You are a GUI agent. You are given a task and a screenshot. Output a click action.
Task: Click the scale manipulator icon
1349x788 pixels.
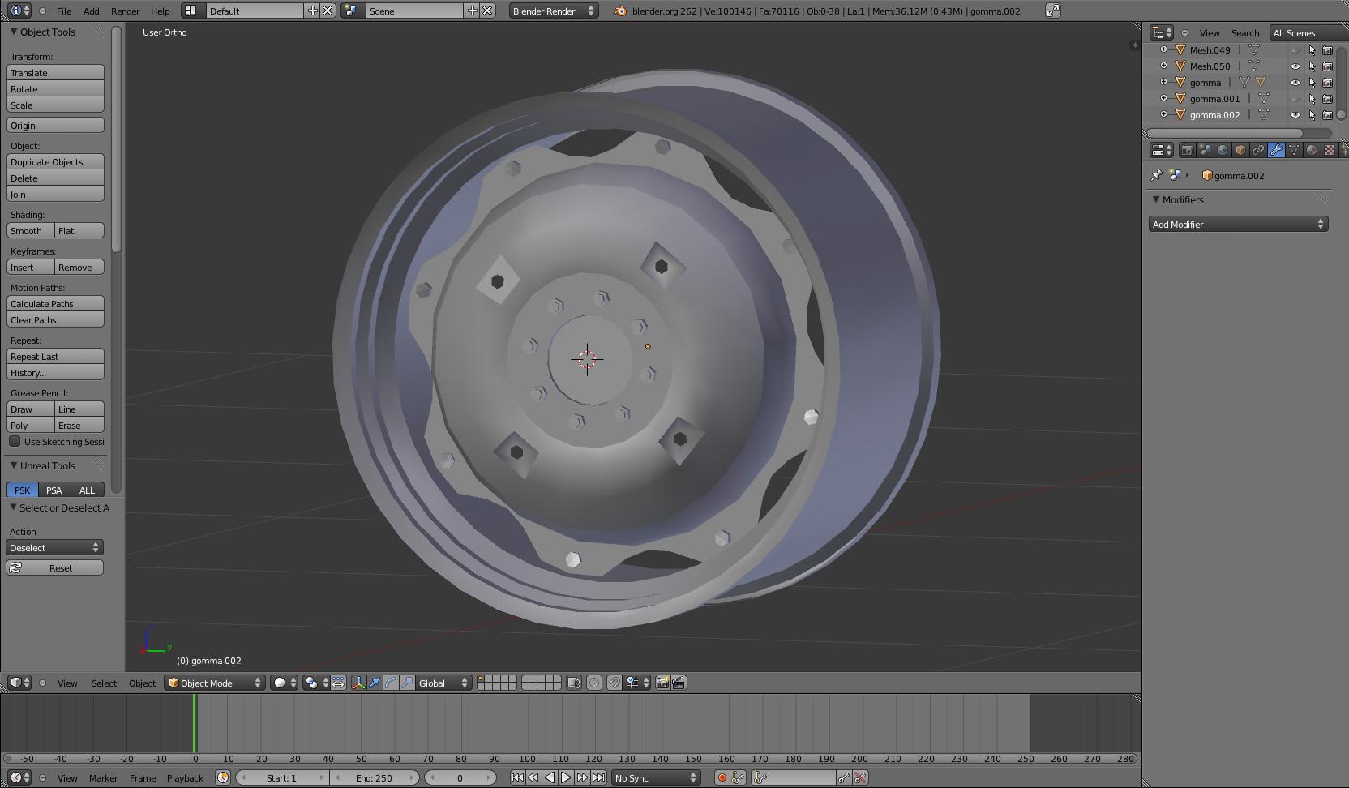(407, 683)
